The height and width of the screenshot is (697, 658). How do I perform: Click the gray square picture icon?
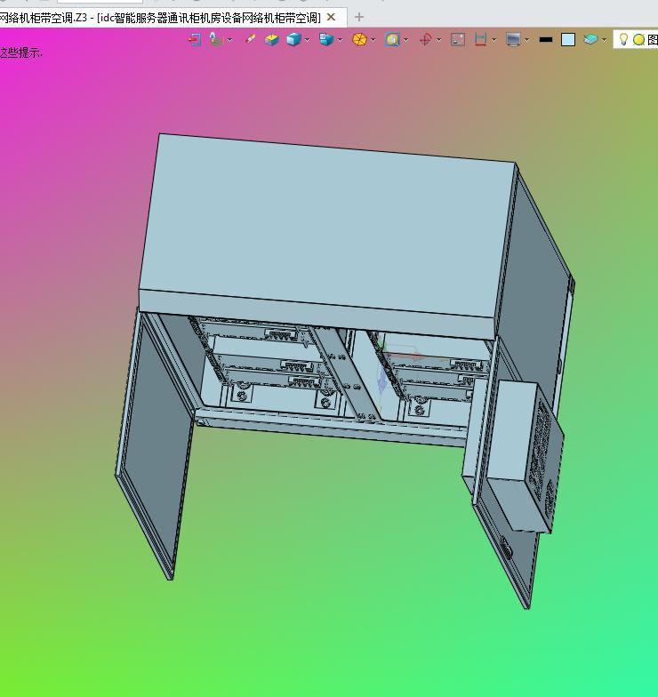[457, 39]
